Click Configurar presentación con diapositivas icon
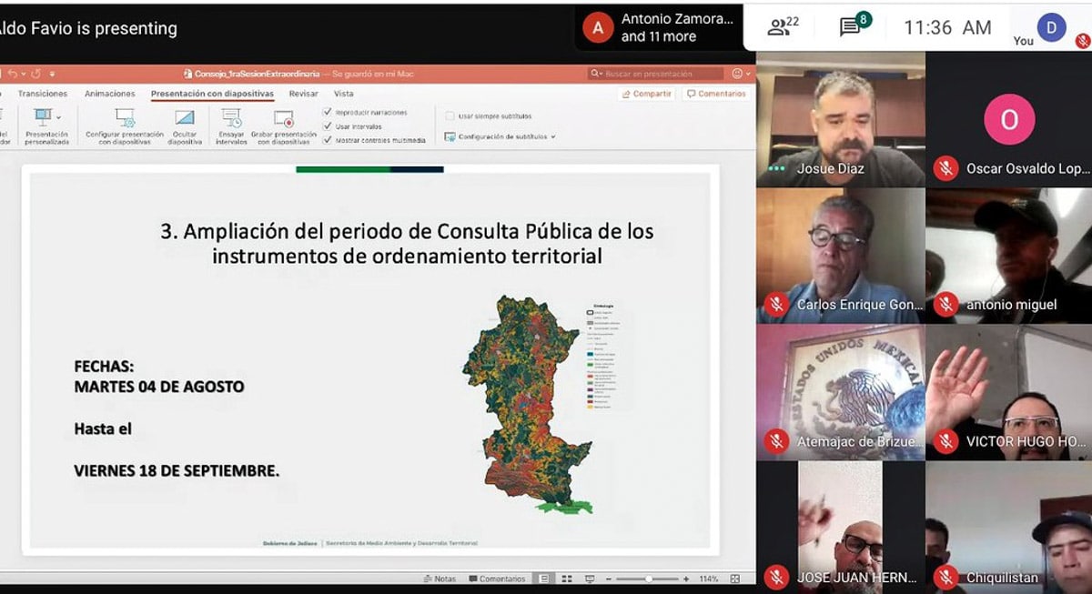 (125, 118)
